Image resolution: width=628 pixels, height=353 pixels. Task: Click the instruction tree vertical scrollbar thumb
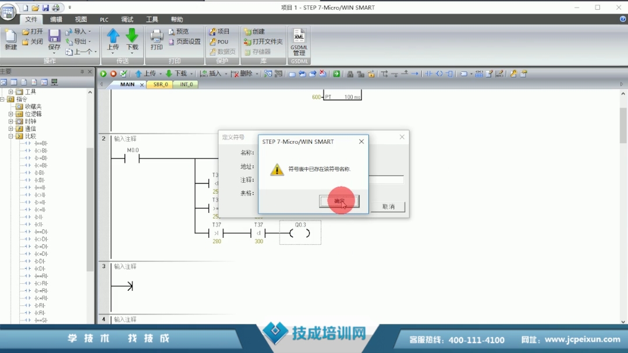90,209
